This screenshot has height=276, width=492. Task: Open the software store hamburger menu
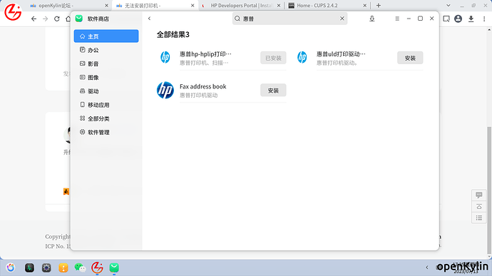(397, 19)
